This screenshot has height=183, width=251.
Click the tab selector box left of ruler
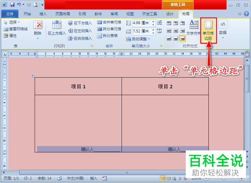[5, 54]
